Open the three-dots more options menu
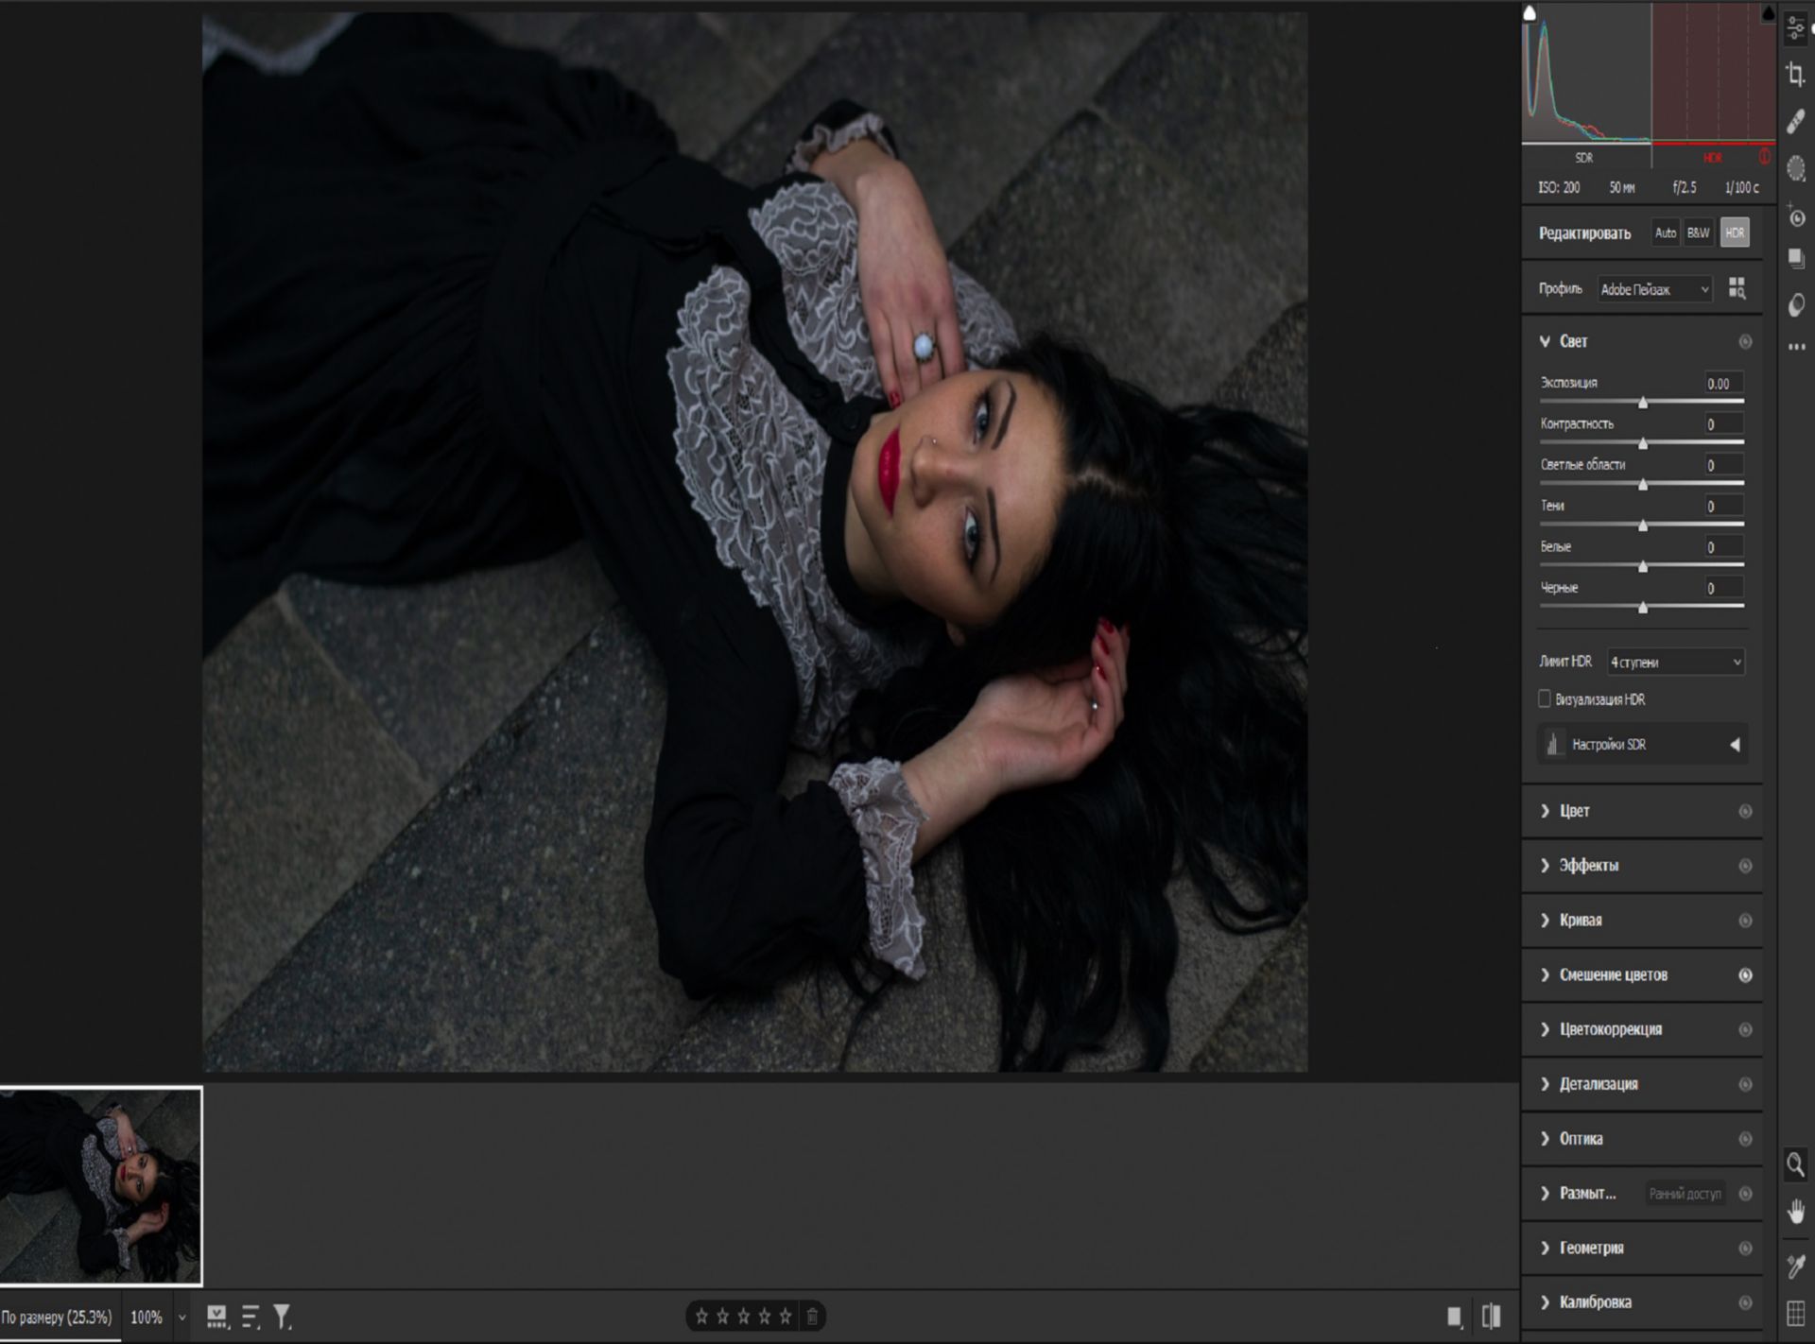Screen dimensions: 1815x1344 pos(1796,347)
